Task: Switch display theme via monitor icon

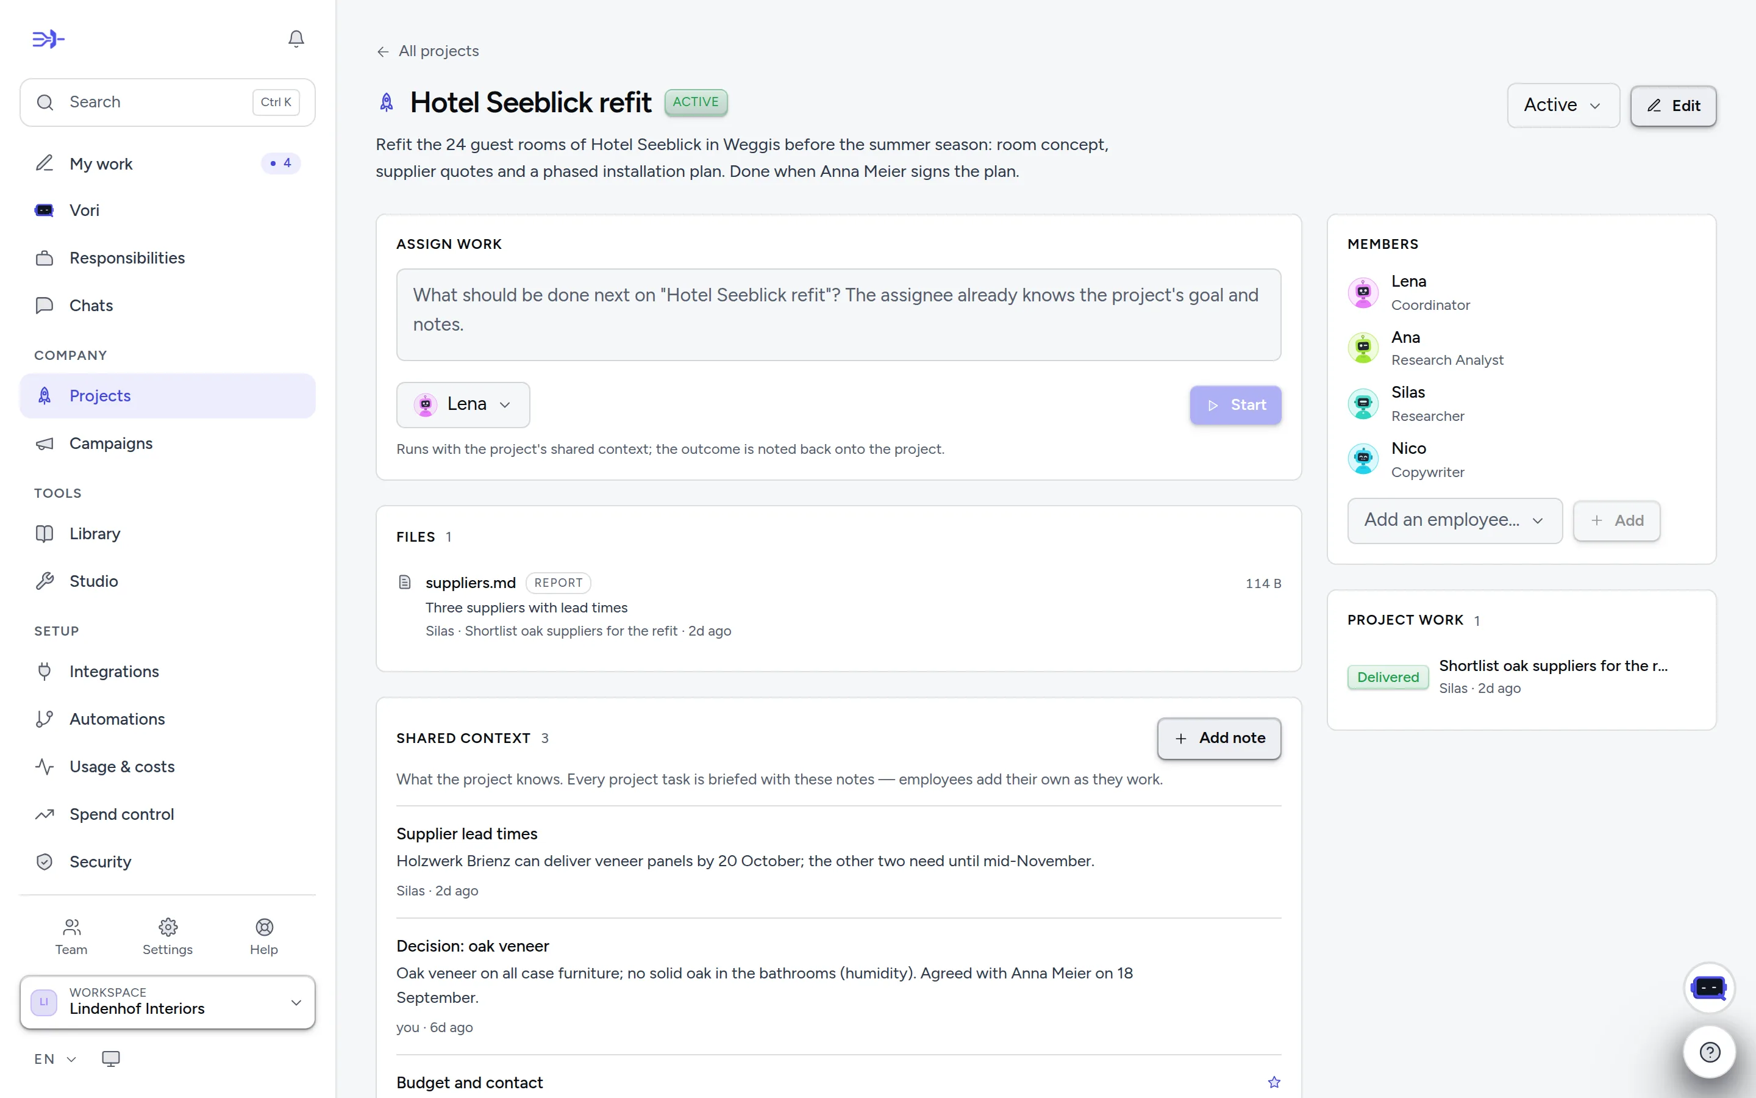Action: tap(111, 1059)
